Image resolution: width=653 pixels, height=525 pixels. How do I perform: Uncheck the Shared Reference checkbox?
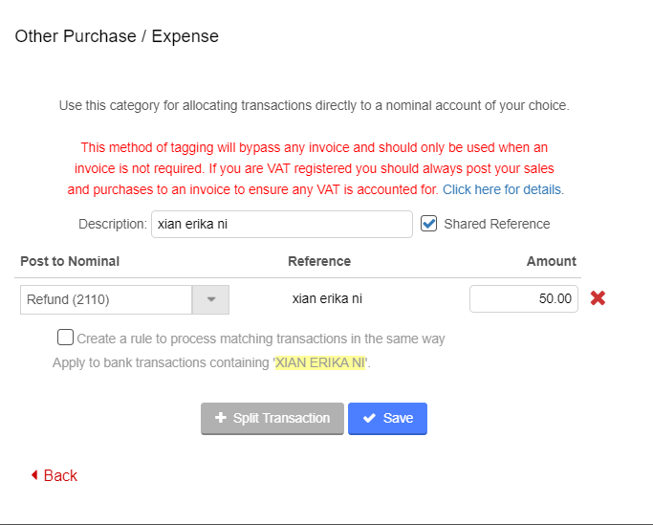(x=429, y=224)
